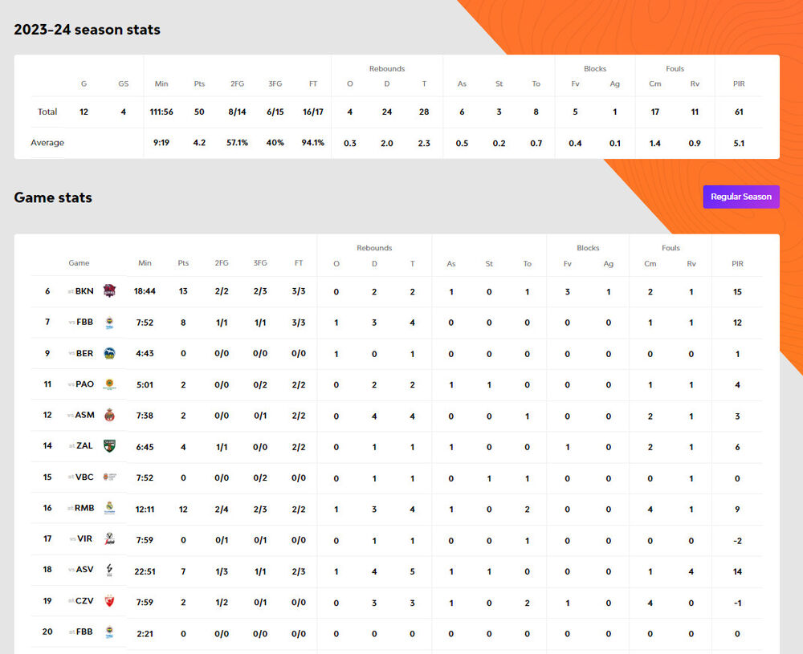The height and width of the screenshot is (654, 803).
Task: Click the BKN team logo in game 6
Action: pos(109,291)
